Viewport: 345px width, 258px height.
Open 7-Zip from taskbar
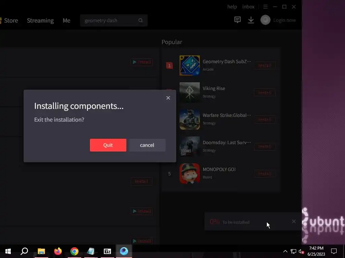107,251
